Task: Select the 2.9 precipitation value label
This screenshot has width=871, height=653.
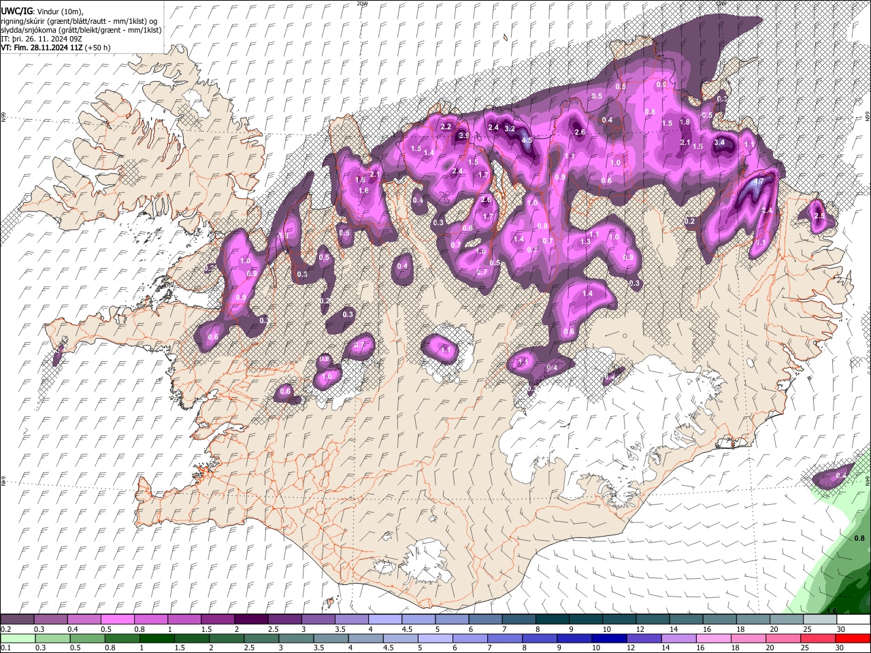Action: 464,135
